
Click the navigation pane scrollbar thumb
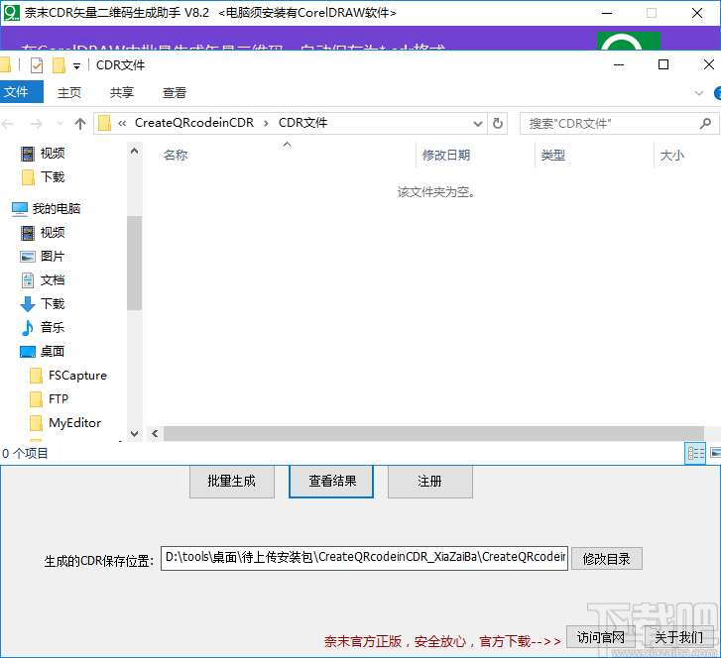134,263
